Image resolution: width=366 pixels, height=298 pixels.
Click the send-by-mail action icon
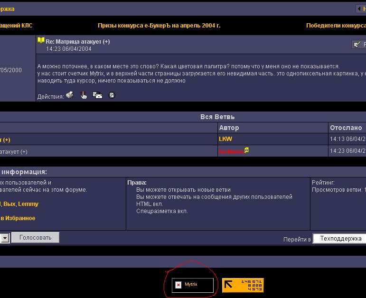(98, 95)
